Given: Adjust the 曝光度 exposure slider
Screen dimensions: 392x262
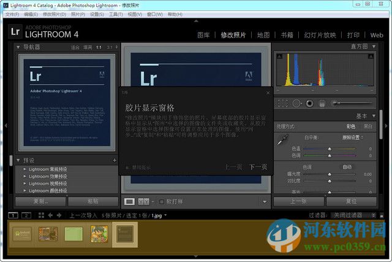Looking at the screenshot, I should pos(330,174).
